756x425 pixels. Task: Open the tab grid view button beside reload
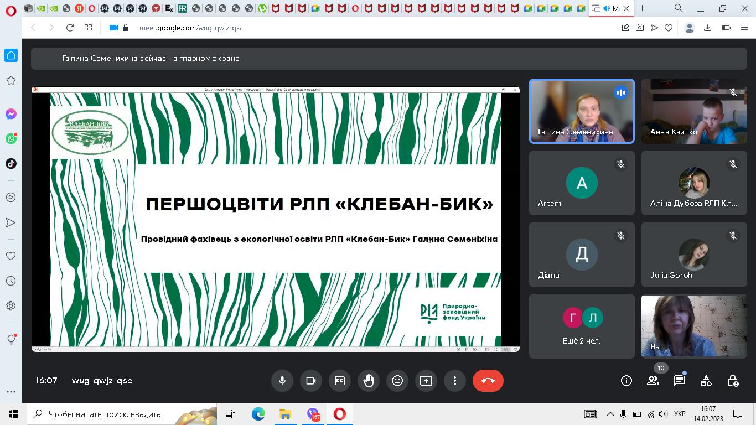point(88,28)
